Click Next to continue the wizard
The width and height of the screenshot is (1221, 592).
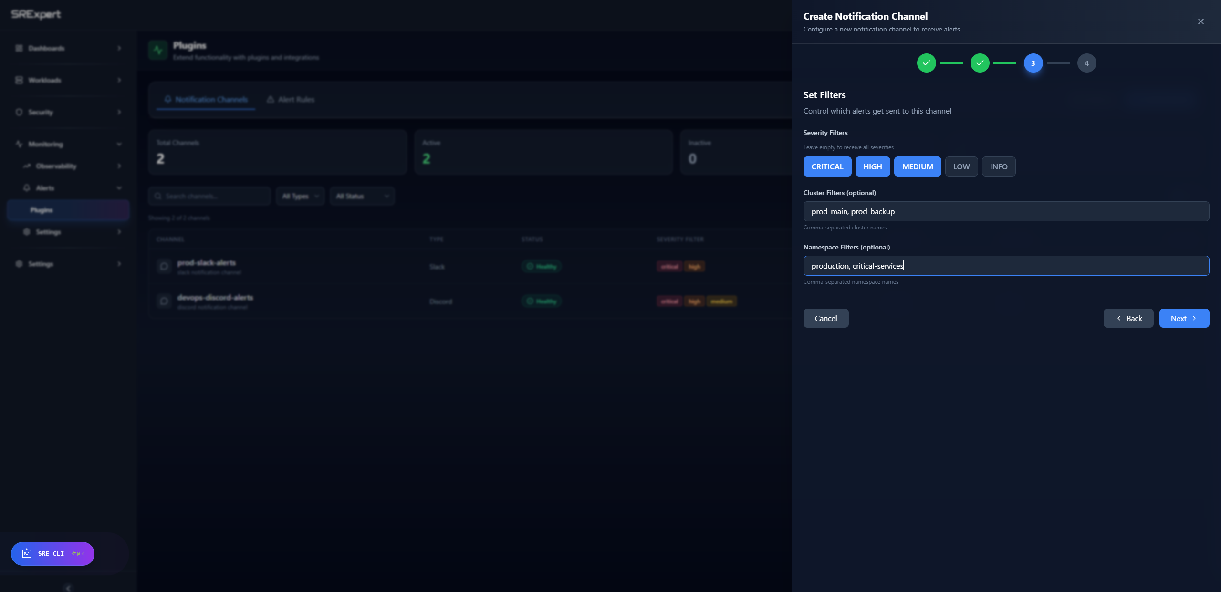click(1183, 318)
